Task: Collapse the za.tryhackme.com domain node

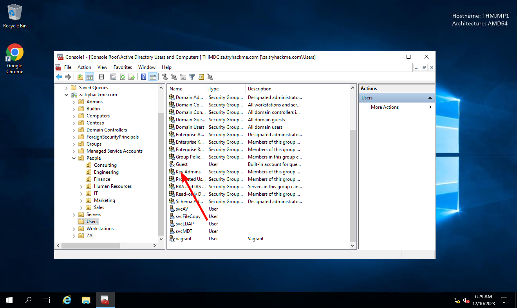Action: [x=66, y=95]
